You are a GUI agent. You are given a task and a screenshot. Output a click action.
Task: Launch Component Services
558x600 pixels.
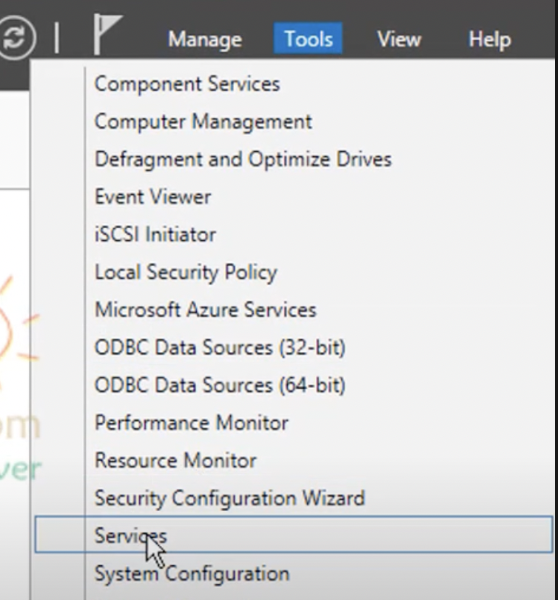[x=186, y=84]
